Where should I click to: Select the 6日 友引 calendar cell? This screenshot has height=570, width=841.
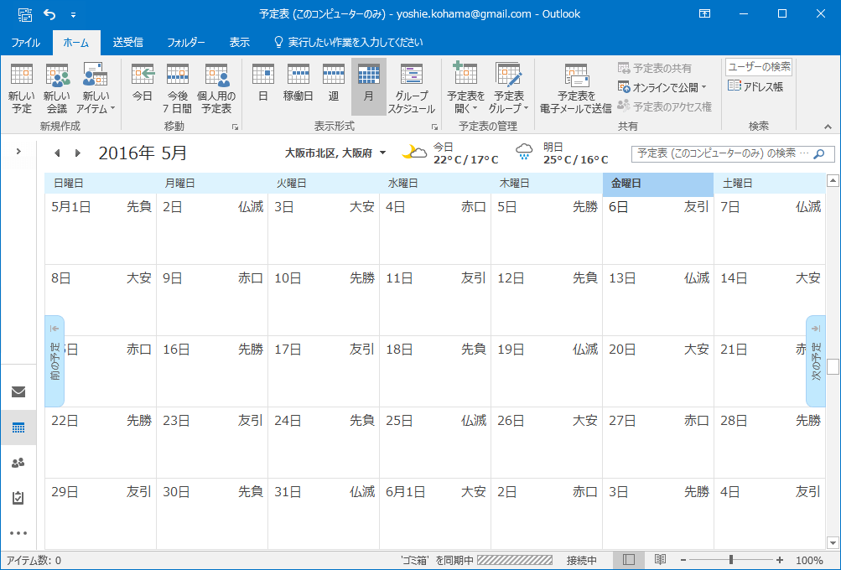coord(658,229)
